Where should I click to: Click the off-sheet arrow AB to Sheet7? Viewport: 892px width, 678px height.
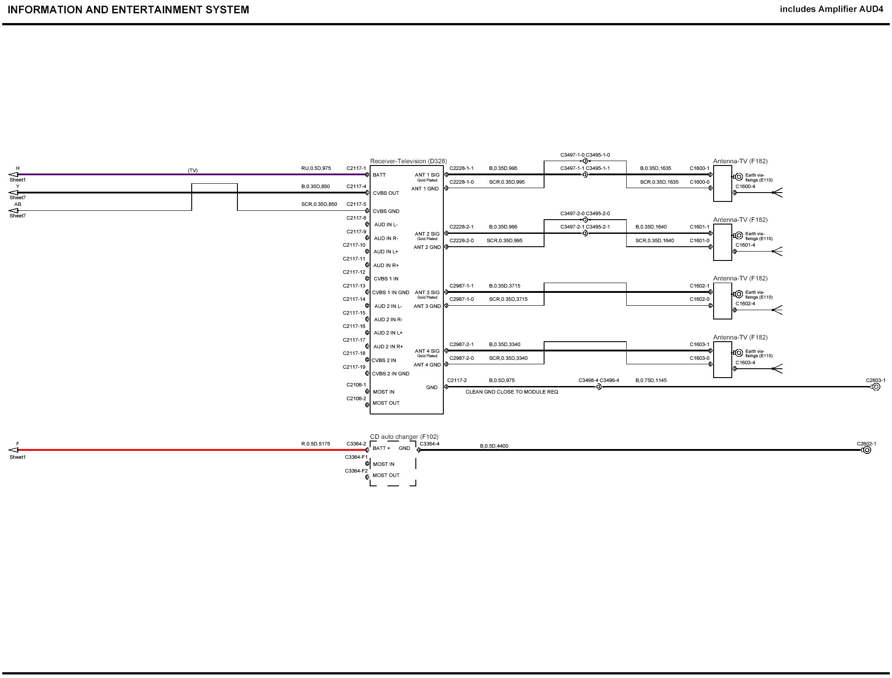[13, 210]
